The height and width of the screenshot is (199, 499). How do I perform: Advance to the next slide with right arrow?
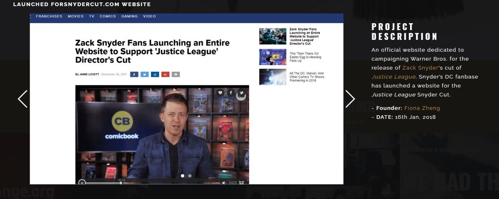coord(350,99)
